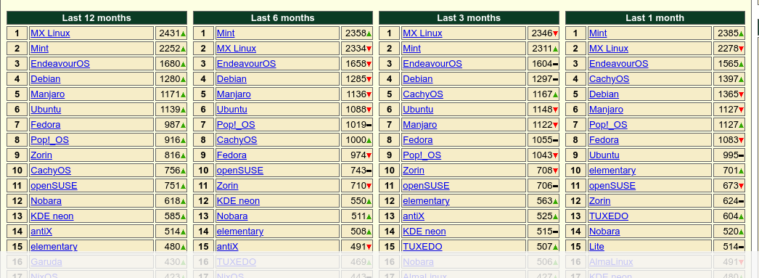Open TUXEDO link in Last 3 months table

point(422,247)
